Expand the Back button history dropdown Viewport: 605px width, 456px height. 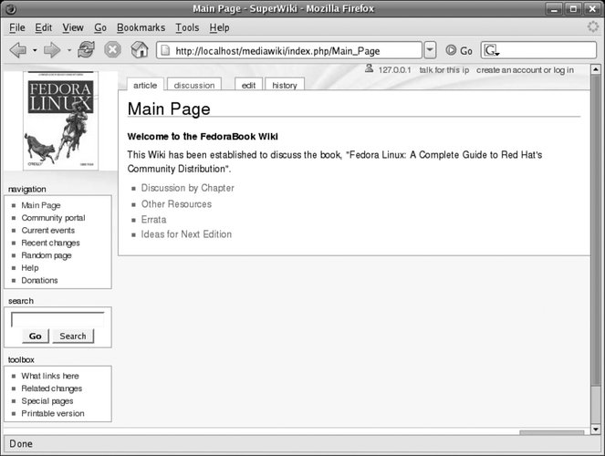click(x=35, y=50)
